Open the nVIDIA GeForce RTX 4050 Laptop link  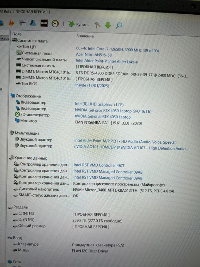coord(103,117)
